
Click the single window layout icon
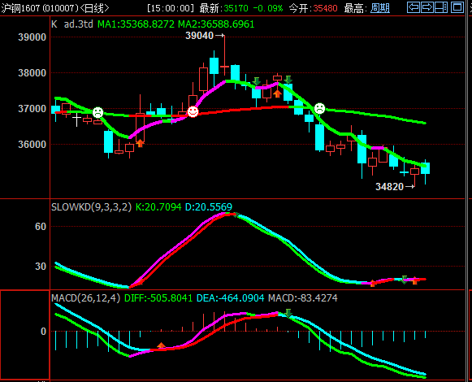pyautogui.click(x=457, y=7)
